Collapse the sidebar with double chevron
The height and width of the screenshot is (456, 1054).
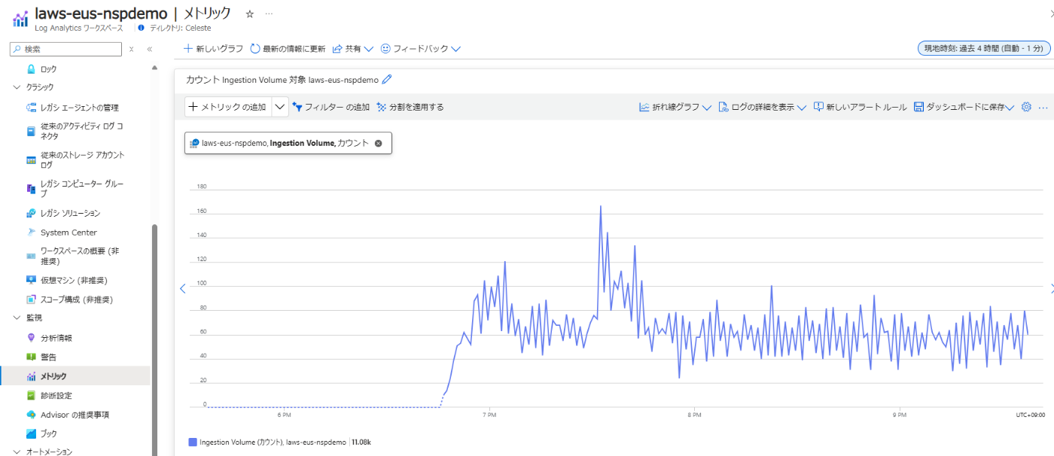click(149, 49)
